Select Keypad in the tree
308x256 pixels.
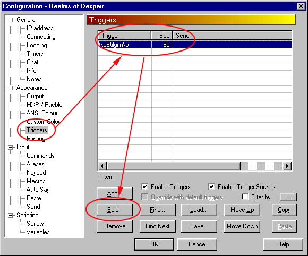click(36, 173)
